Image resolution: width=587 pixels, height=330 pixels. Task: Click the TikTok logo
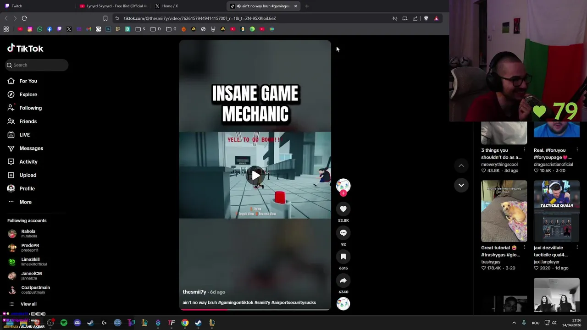[x=25, y=48]
